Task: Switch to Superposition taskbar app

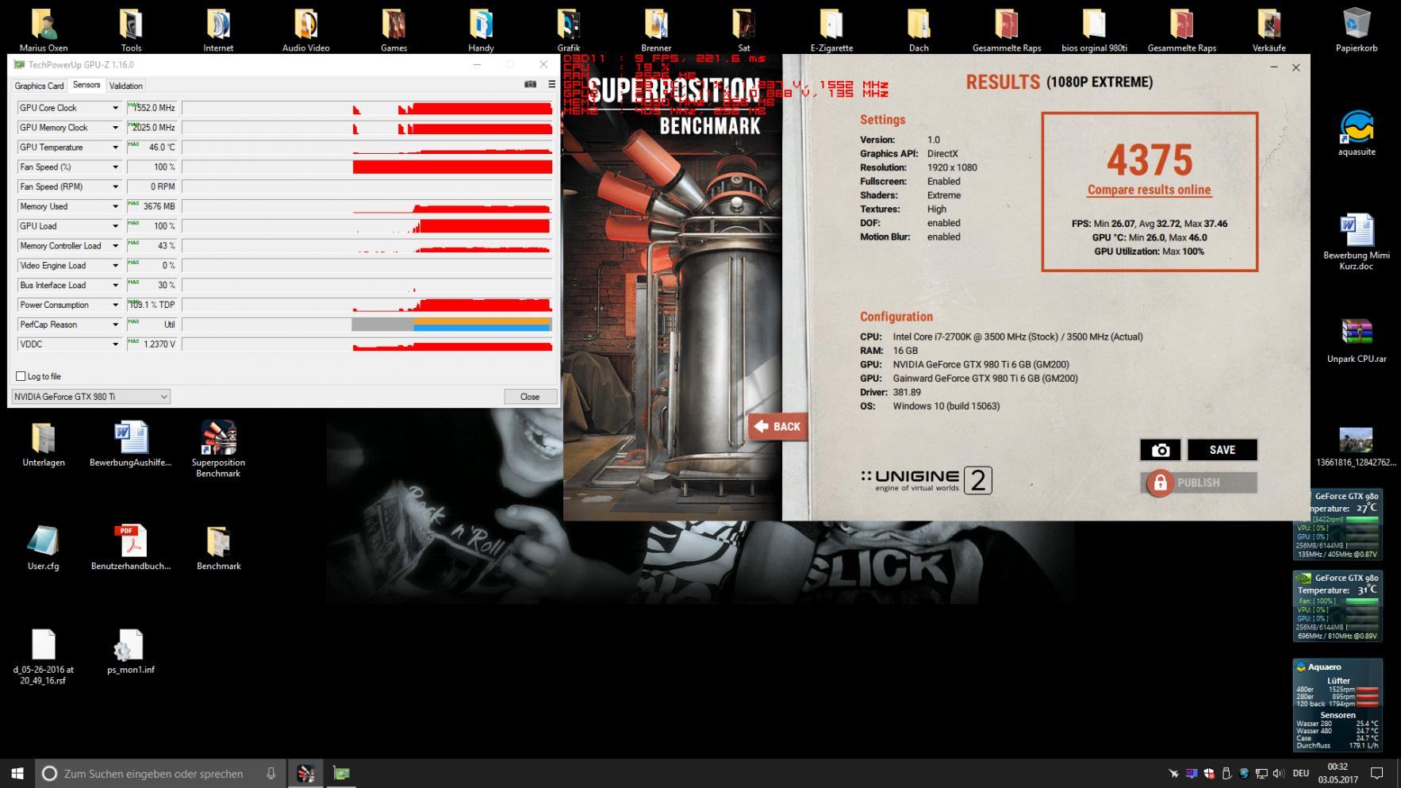Action: pyautogui.click(x=305, y=774)
